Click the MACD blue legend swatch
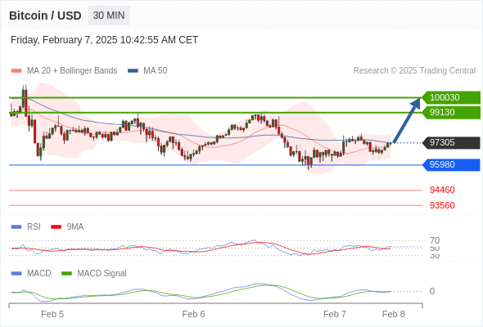 (16, 274)
